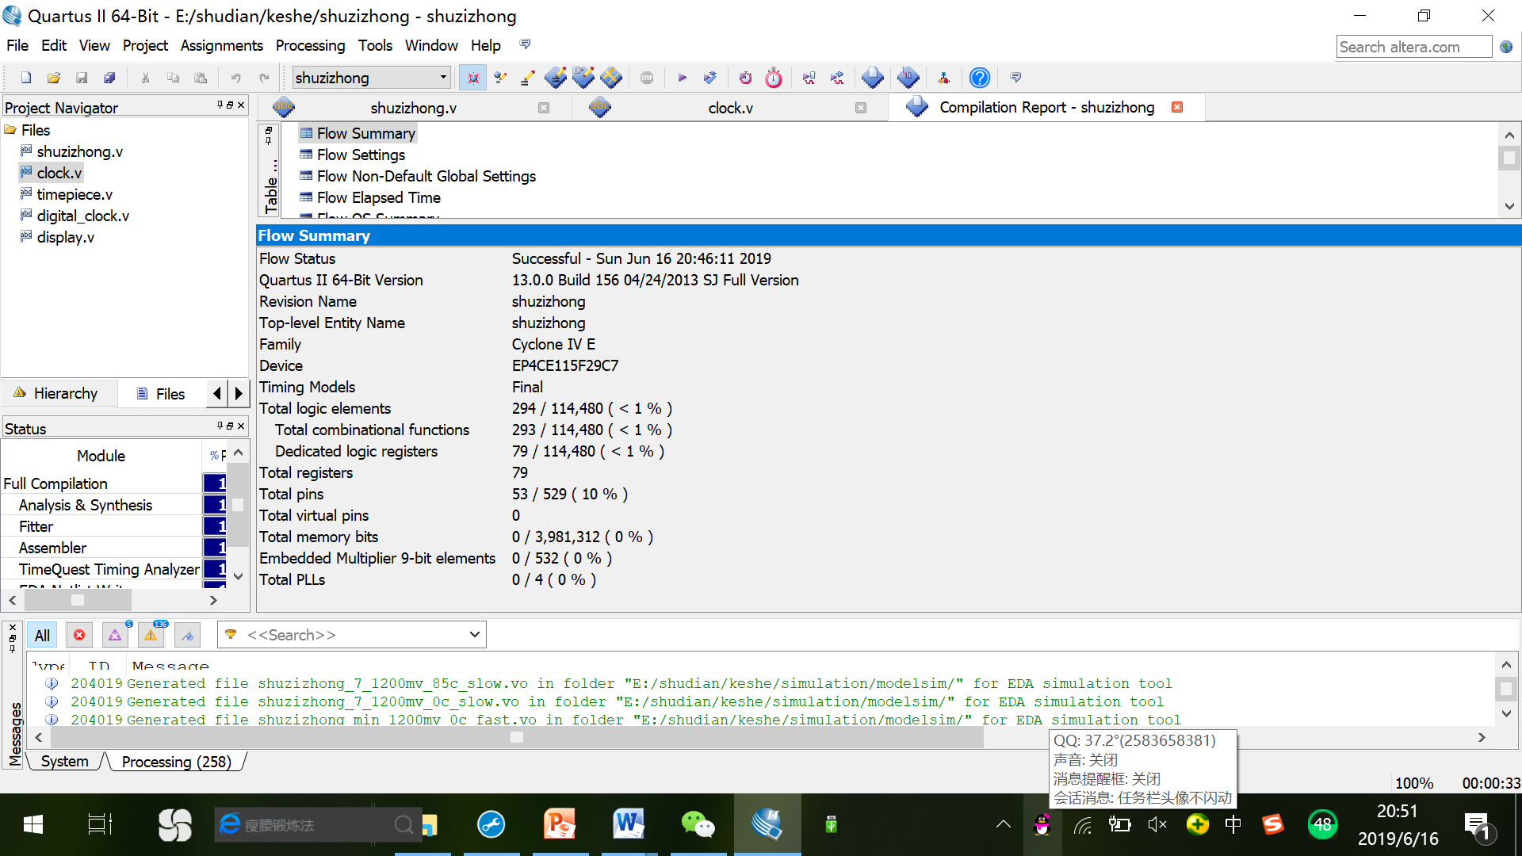Image resolution: width=1522 pixels, height=856 pixels.
Task: Click the Start Compilation play icon
Action: coord(682,78)
